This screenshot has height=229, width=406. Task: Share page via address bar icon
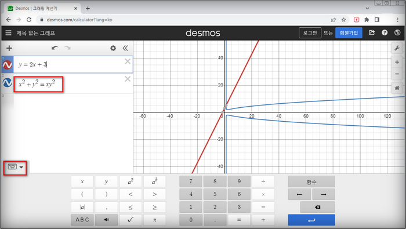coord(333,20)
